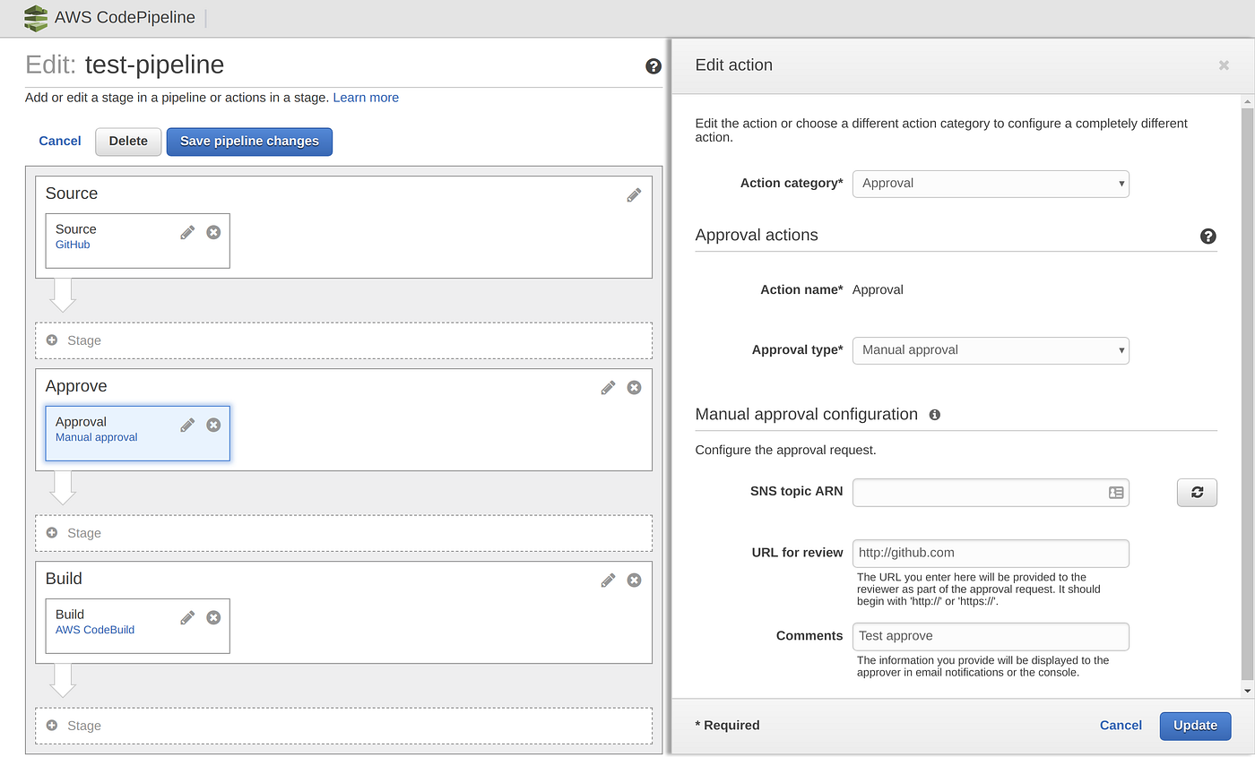
Task: Close the Edit action panel
Action: 1224,65
